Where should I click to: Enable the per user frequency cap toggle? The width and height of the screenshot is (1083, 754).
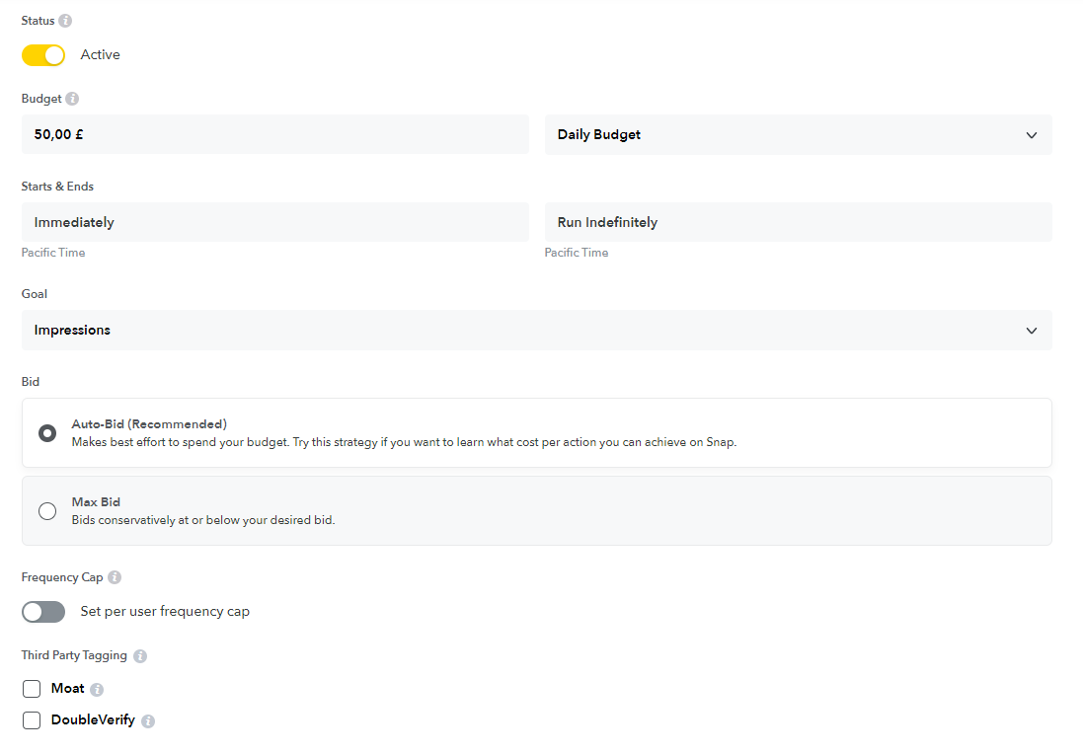coord(43,612)
